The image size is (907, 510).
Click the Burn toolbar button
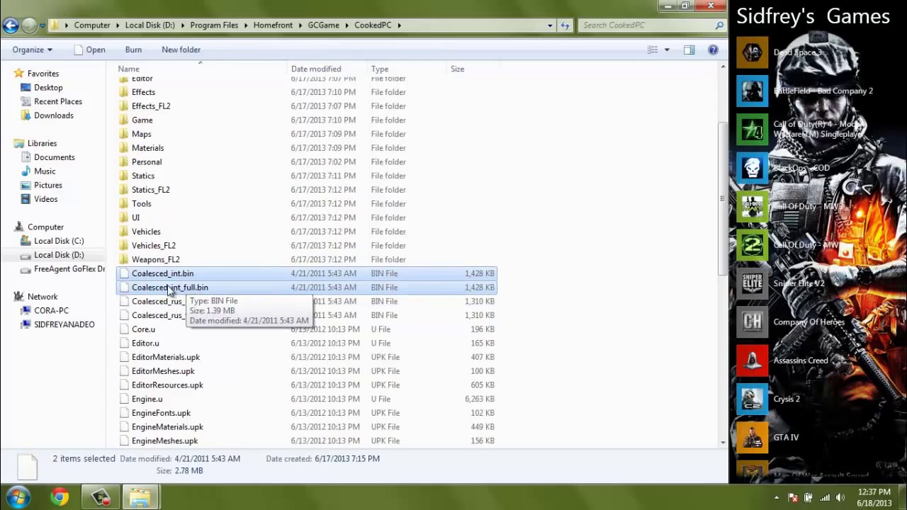(133, 50)
